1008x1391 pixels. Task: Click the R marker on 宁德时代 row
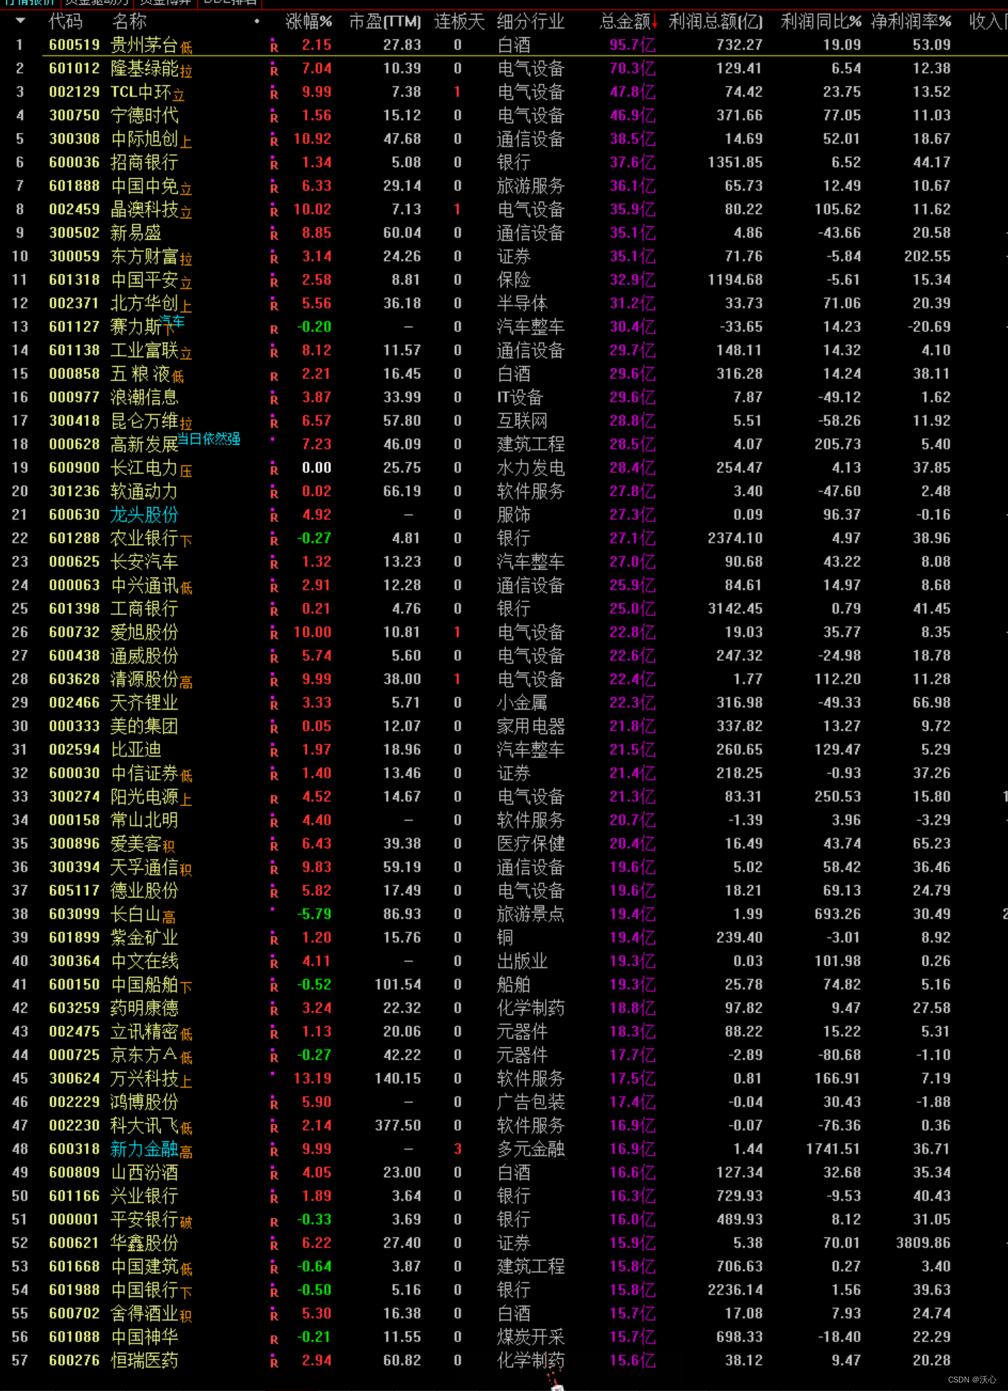274,118
